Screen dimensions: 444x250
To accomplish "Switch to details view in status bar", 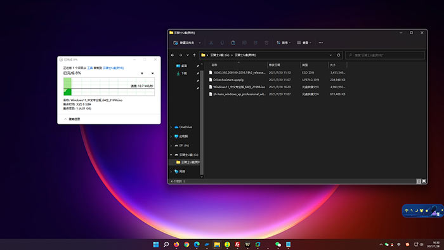I will 419,181.
